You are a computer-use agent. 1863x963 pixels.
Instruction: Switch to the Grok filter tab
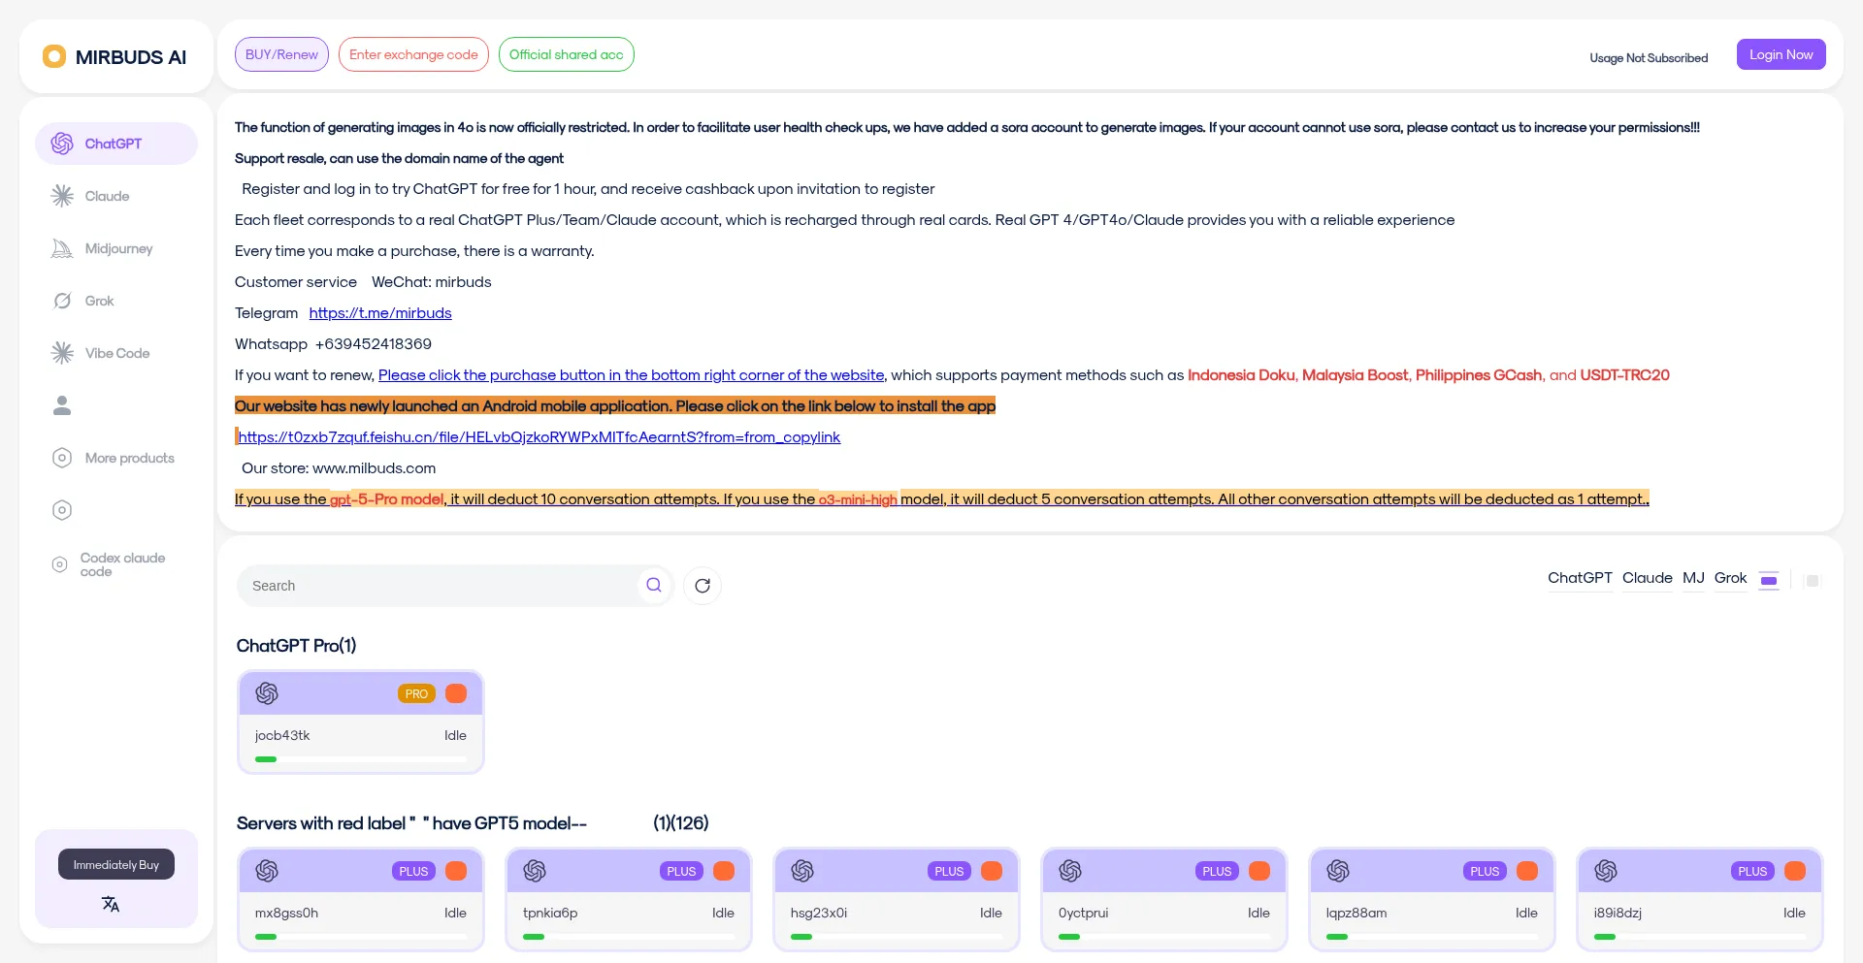click(x=1730, y=578)
